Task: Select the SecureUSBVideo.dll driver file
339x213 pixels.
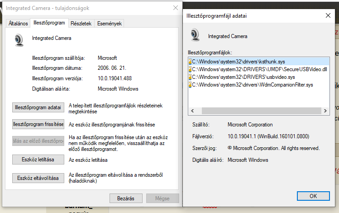Action: tap(259, 69)
